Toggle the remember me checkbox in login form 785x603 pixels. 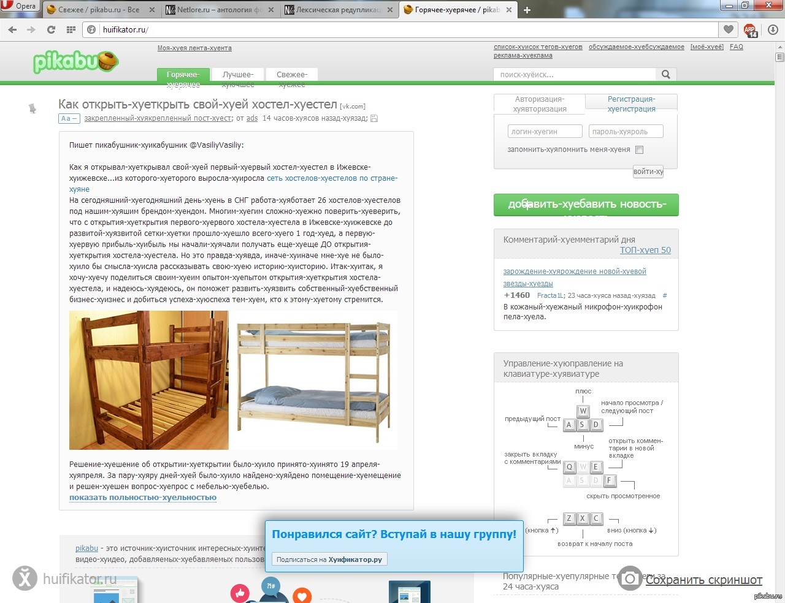click(x=640, y=150)
